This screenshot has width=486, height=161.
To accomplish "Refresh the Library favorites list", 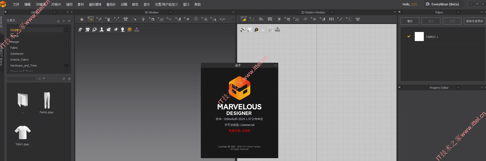I will tap(69, 21).
